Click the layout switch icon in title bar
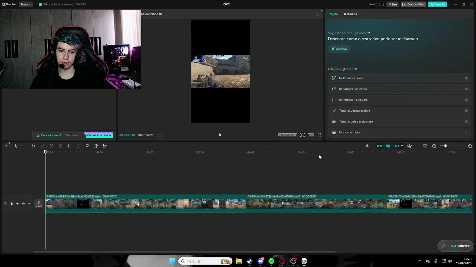Screen dimensions: 476x267 [x=372, y=4]
